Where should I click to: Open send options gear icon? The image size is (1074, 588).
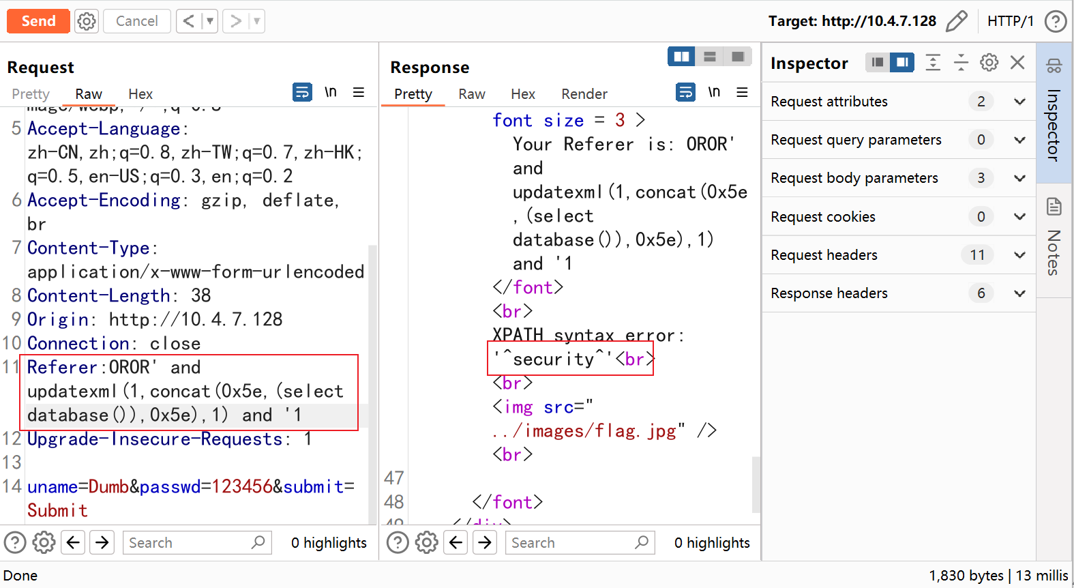(87, 21)
